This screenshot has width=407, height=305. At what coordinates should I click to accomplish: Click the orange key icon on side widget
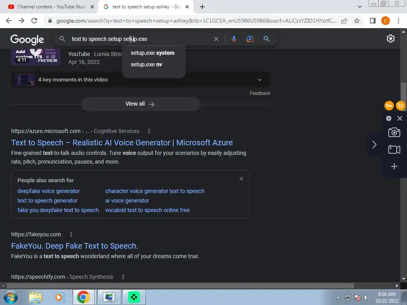(x=389, y=106)
